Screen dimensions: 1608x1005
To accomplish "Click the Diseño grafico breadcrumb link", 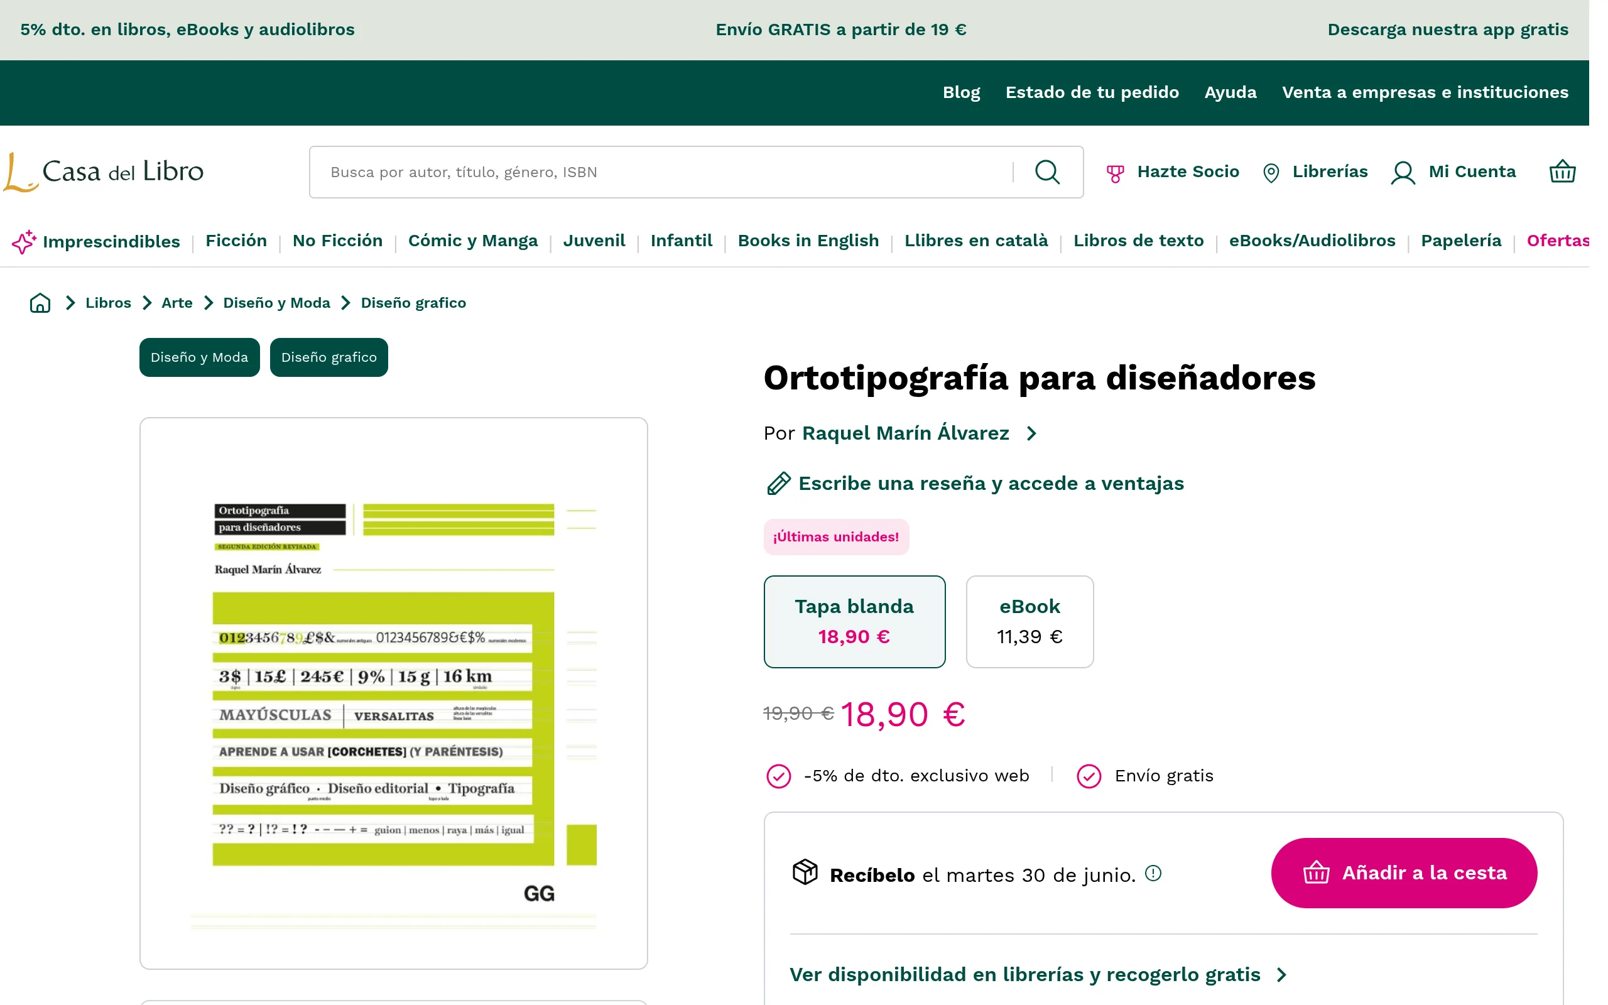I will (413, 303).
